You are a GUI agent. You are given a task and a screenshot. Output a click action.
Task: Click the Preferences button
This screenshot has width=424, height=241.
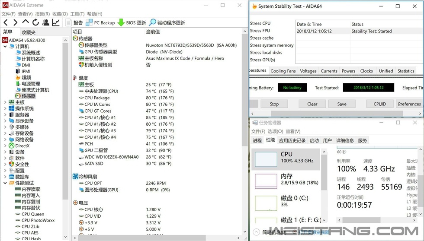coord(409,104)
